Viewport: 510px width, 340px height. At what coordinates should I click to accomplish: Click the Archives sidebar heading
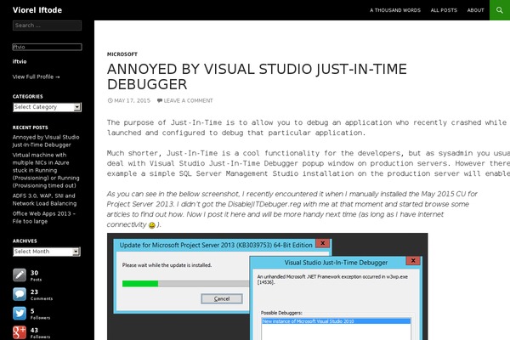25,241
